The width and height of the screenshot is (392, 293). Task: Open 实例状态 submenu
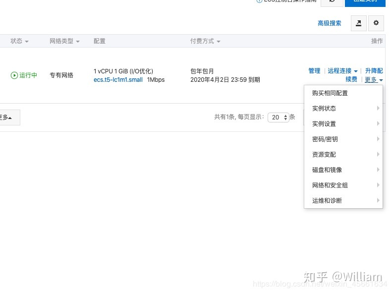343,109
